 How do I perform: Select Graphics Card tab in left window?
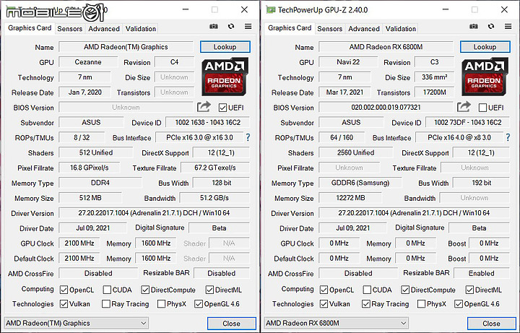[30, 28]
